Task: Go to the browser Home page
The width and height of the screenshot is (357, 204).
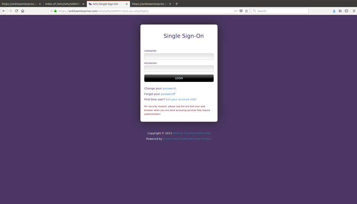Action: (23, 11)
